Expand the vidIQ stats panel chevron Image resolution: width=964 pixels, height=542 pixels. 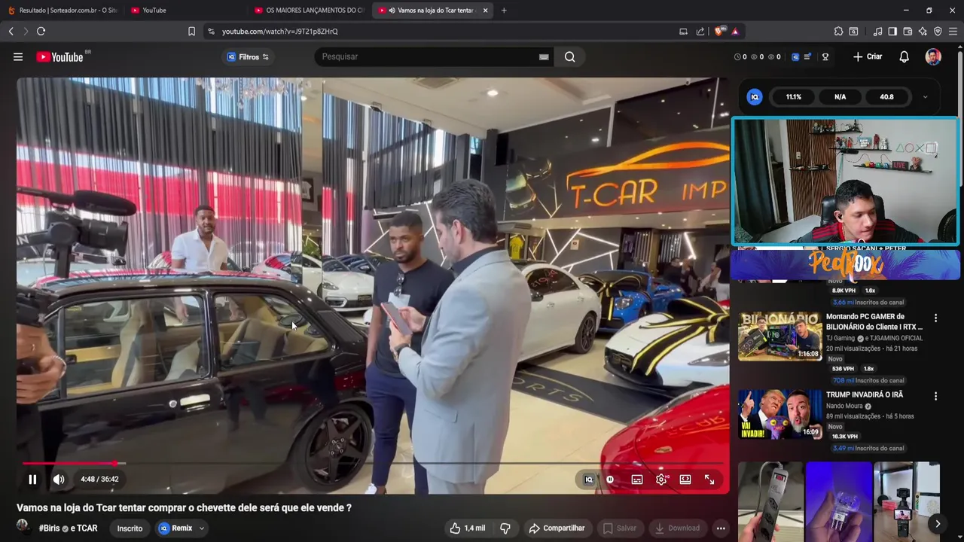point(925,96)
